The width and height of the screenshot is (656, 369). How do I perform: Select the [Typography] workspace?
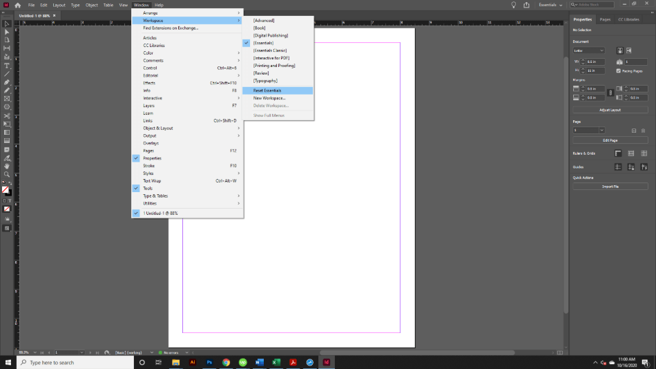(278, 80)
